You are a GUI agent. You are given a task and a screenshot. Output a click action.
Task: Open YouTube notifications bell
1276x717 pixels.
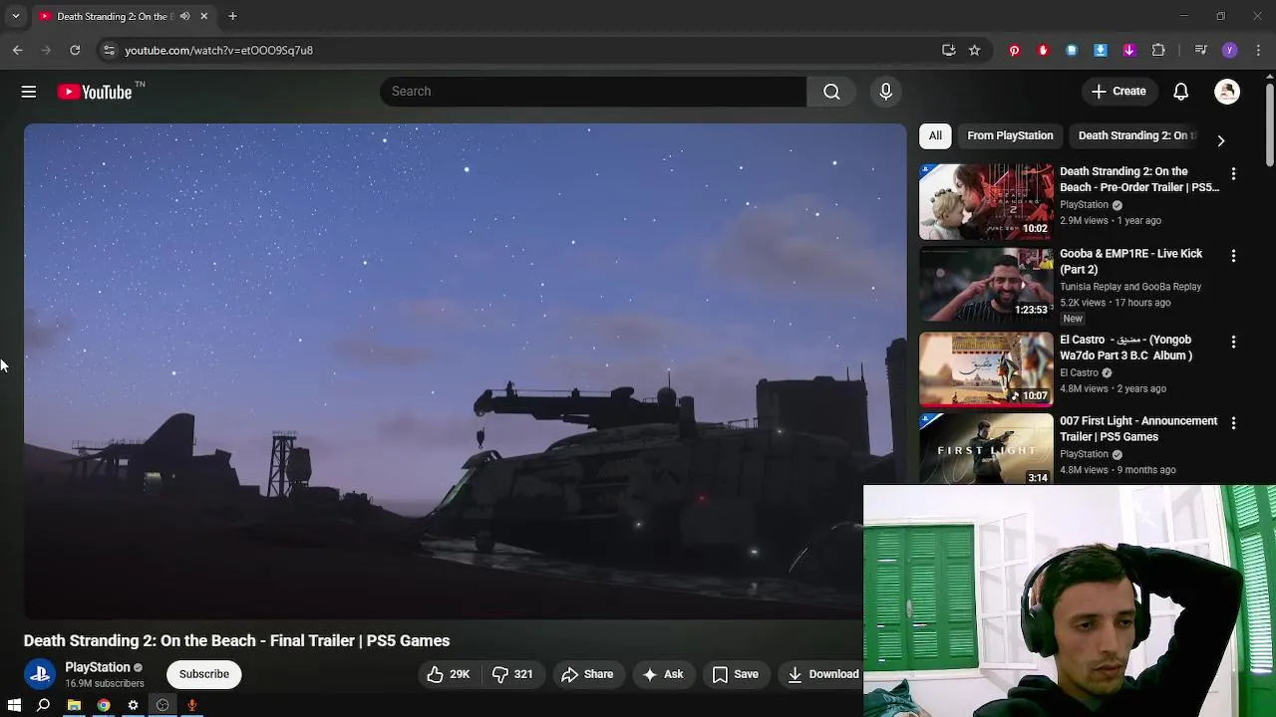click(1180, 92)
